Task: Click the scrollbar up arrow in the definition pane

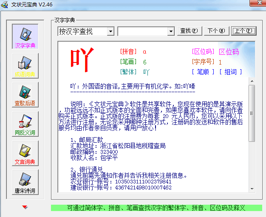Action: coord(252,81)
